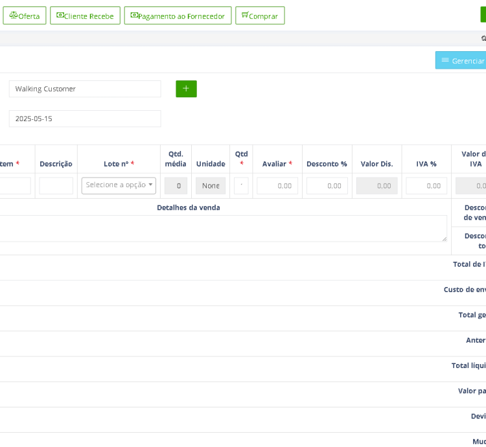Click the home breadcrumb icon

click(x=483, y=38)
